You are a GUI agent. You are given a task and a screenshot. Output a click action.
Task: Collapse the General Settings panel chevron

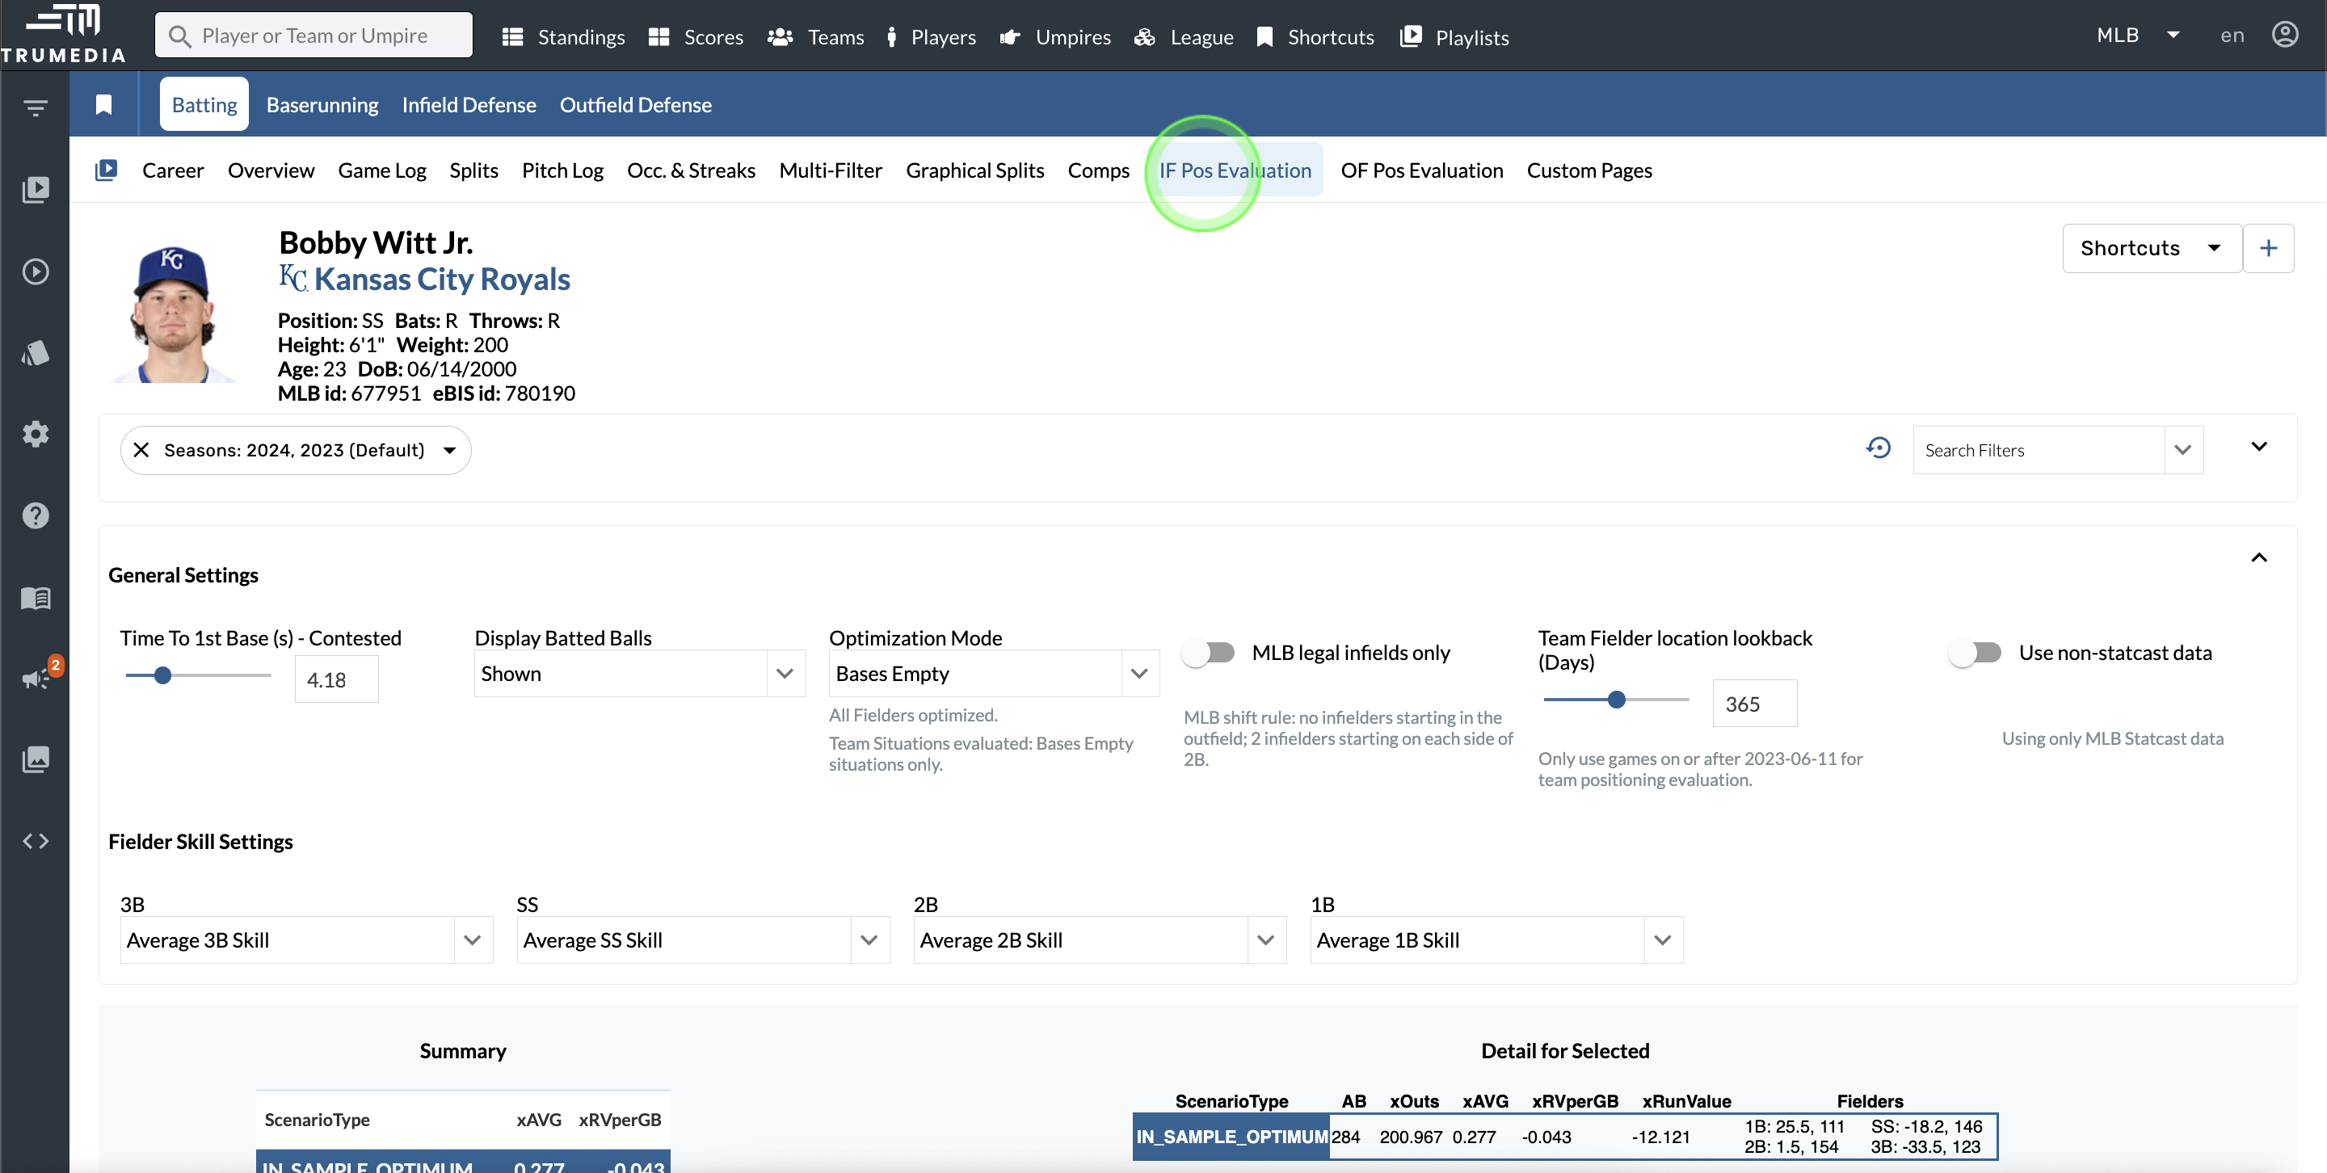click(x=2258, y=558)
